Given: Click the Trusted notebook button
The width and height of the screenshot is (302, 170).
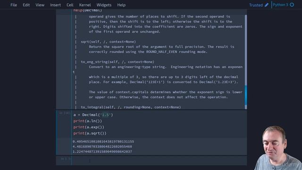Looking at the screenshot, I should pos(256,5).
